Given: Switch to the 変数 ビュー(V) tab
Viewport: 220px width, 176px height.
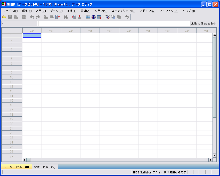Looking at the screenshot, I should click(45, 167).
